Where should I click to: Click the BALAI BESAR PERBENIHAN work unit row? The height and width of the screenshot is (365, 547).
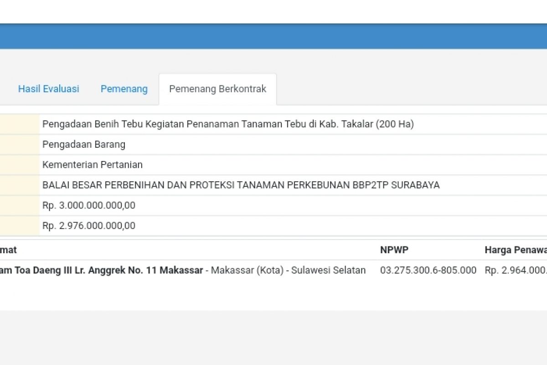241,185
